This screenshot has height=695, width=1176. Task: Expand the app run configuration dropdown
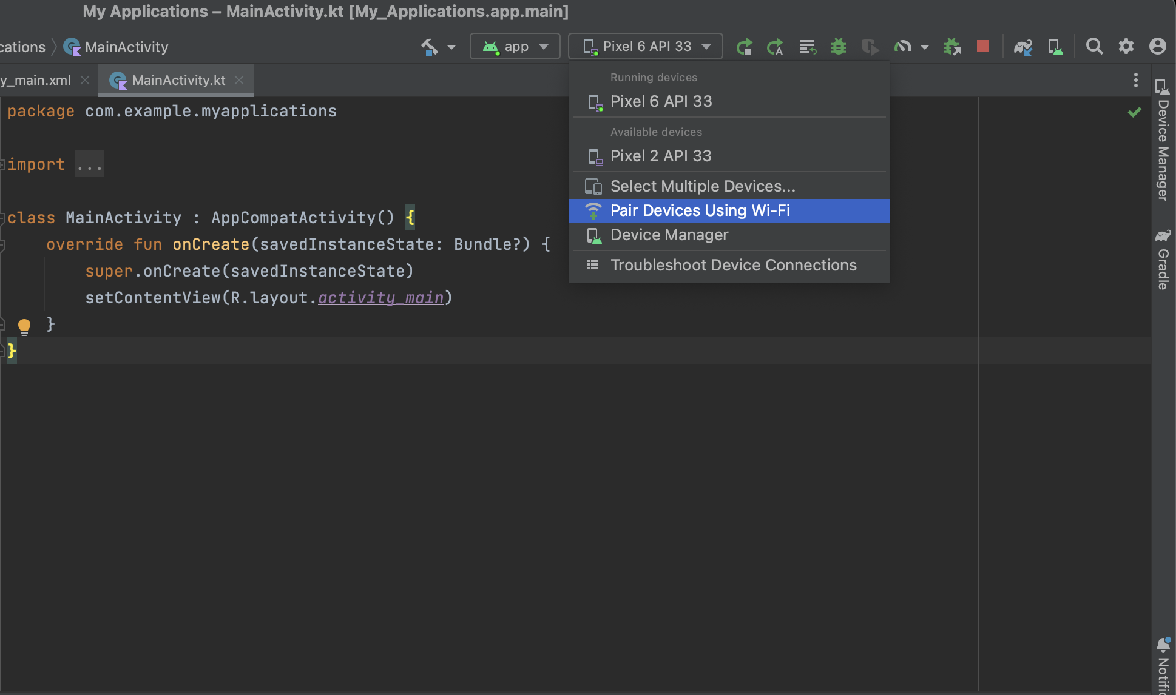[x=515, y=47]
